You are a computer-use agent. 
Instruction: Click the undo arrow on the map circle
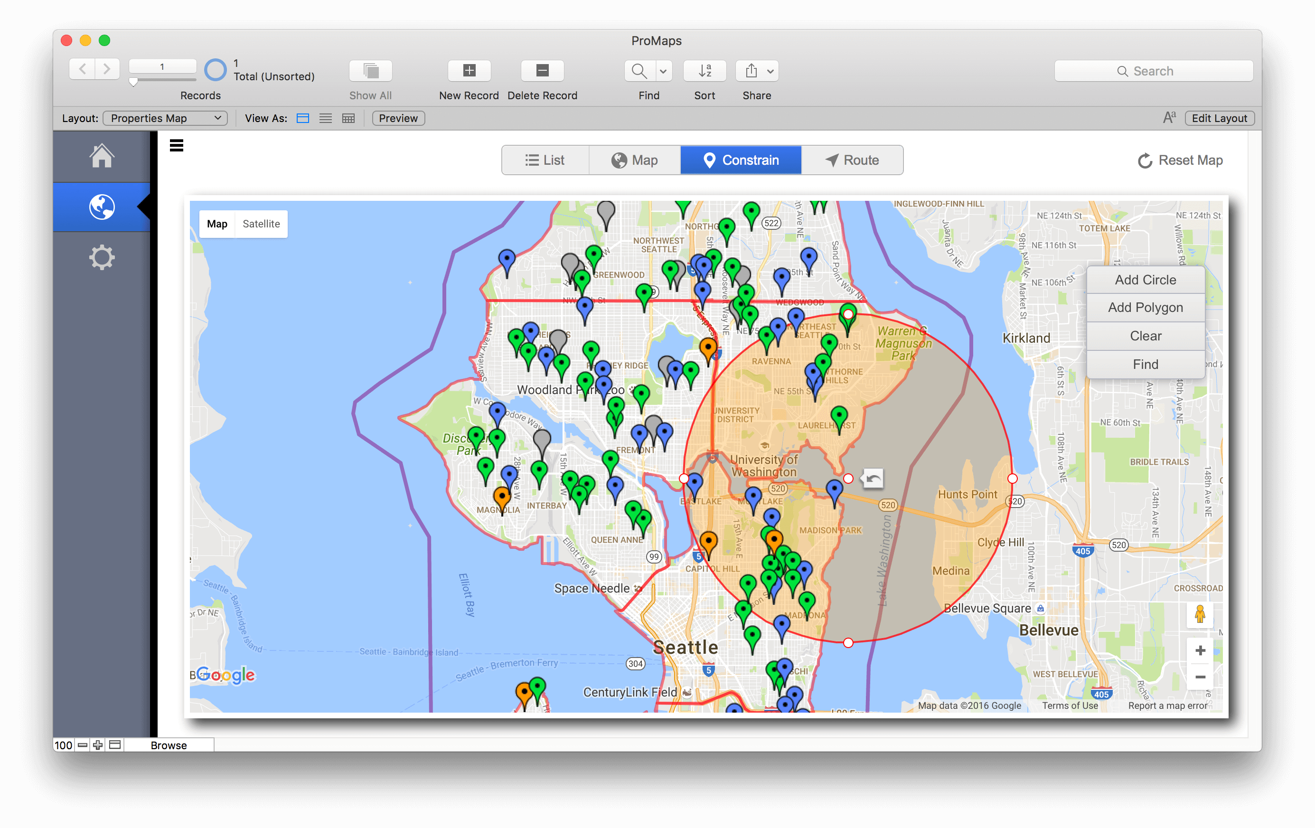(x=873, y=479)
